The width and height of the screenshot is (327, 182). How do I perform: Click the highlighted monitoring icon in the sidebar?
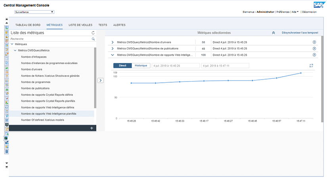6,138
